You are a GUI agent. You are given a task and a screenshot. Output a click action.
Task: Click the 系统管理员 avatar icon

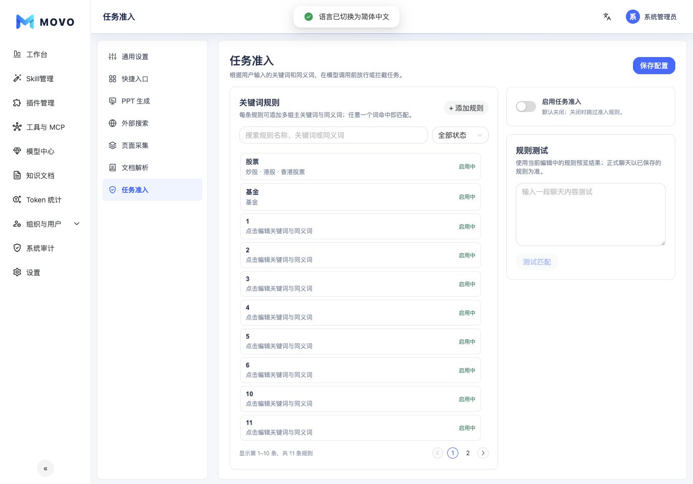[633, 17]
